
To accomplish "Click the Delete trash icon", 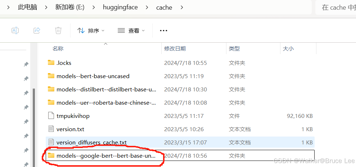I will 58,30.
